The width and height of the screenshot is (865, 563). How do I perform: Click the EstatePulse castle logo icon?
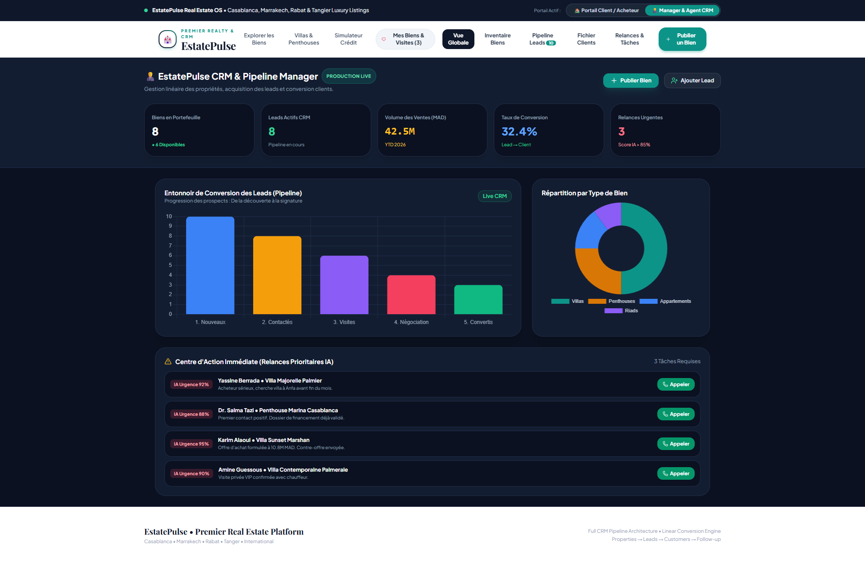tap(168, 39)
